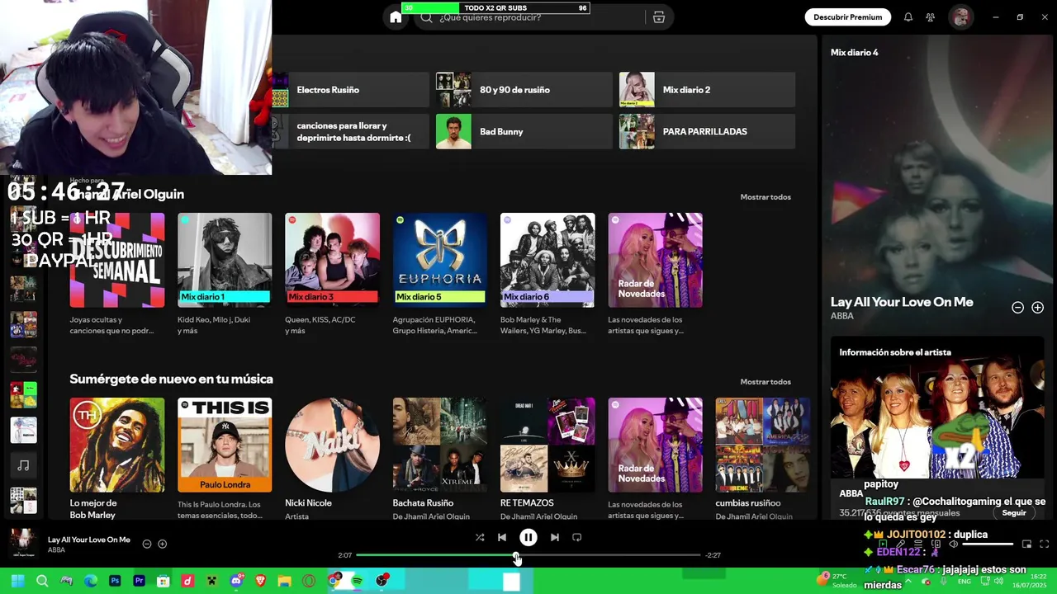Open Photoshop from the taskbar

[x=115, y=581]
